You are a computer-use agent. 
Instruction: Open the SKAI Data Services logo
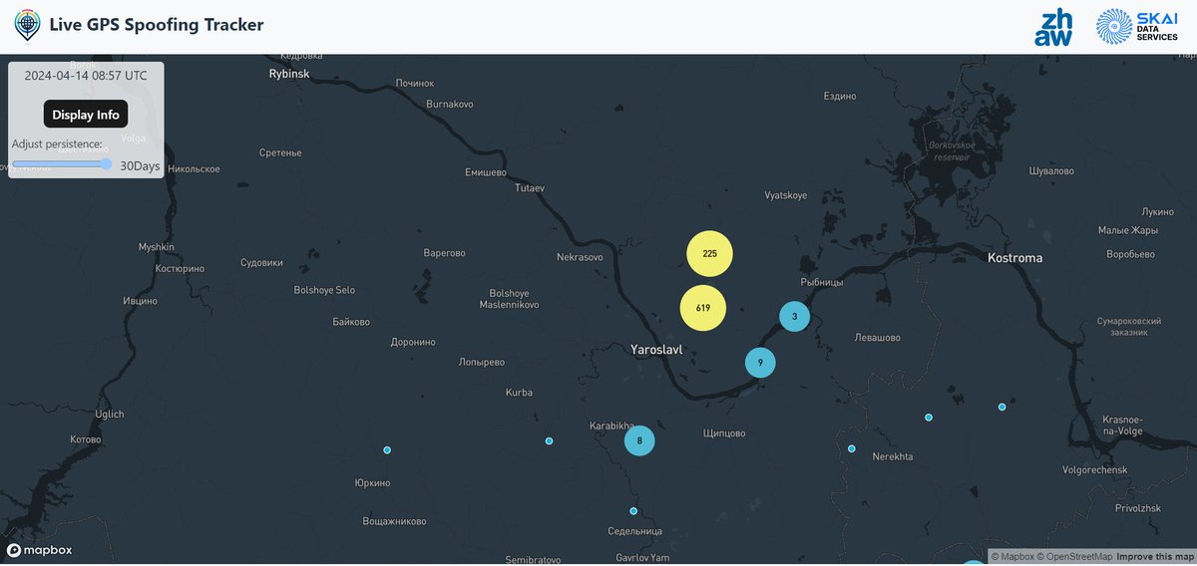(1136, 27)
